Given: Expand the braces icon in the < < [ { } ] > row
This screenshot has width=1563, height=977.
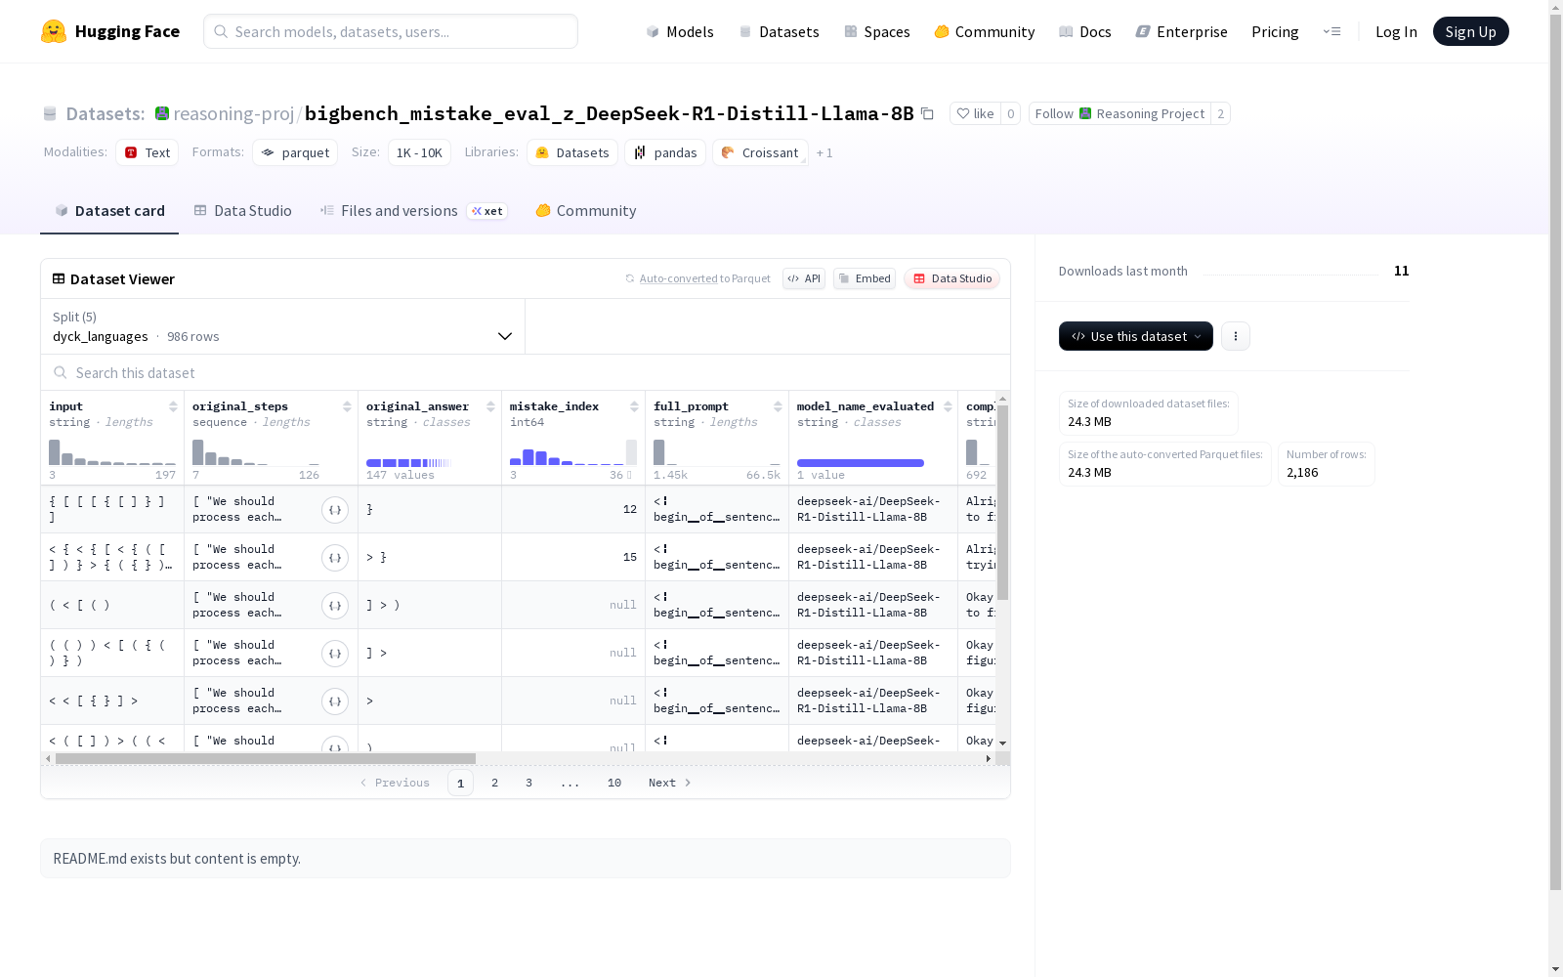Looking at the screenshot, I should point(335,701).
